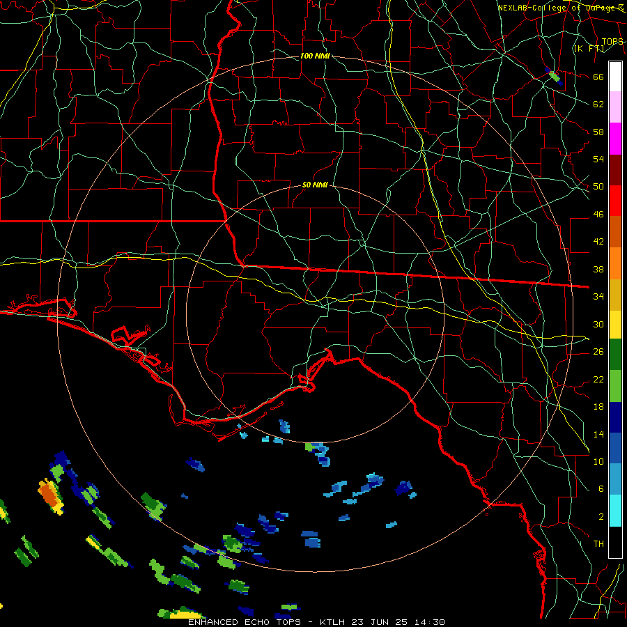Screen dimensions: 627x627
Task: Click the legend value 22
Action: 598,380
